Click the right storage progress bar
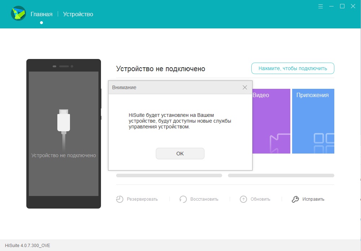Screen dimensions: 361x251 coord(281,175)
